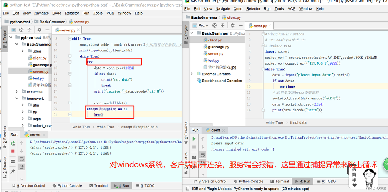Click Down the stack trace arrow in server Run panel

tap(22, 151)
